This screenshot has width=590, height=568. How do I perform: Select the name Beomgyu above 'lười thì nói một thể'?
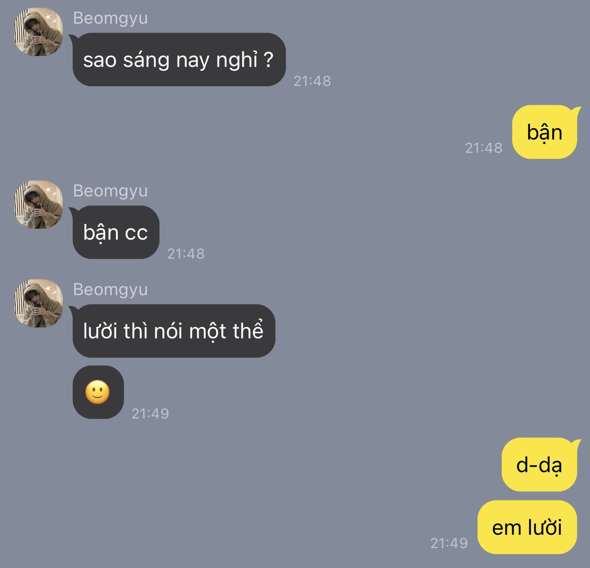click(110, 289)
